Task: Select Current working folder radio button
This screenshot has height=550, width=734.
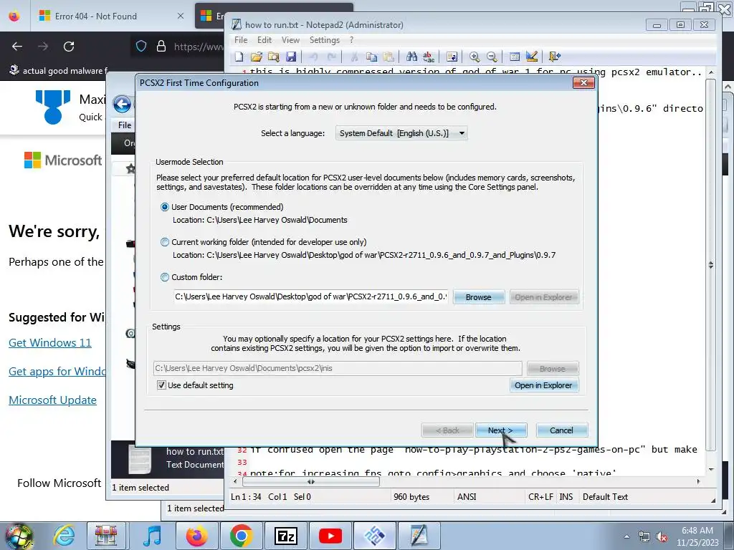Action: [x=165, y=242]
